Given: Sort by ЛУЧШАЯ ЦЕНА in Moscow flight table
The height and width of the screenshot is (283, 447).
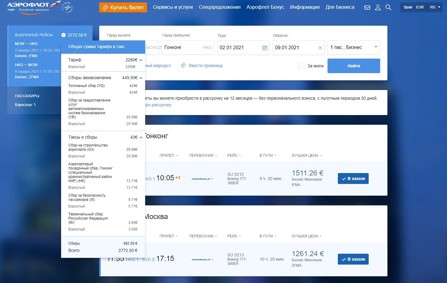Looking at the screenshot, I should [307, 236].
